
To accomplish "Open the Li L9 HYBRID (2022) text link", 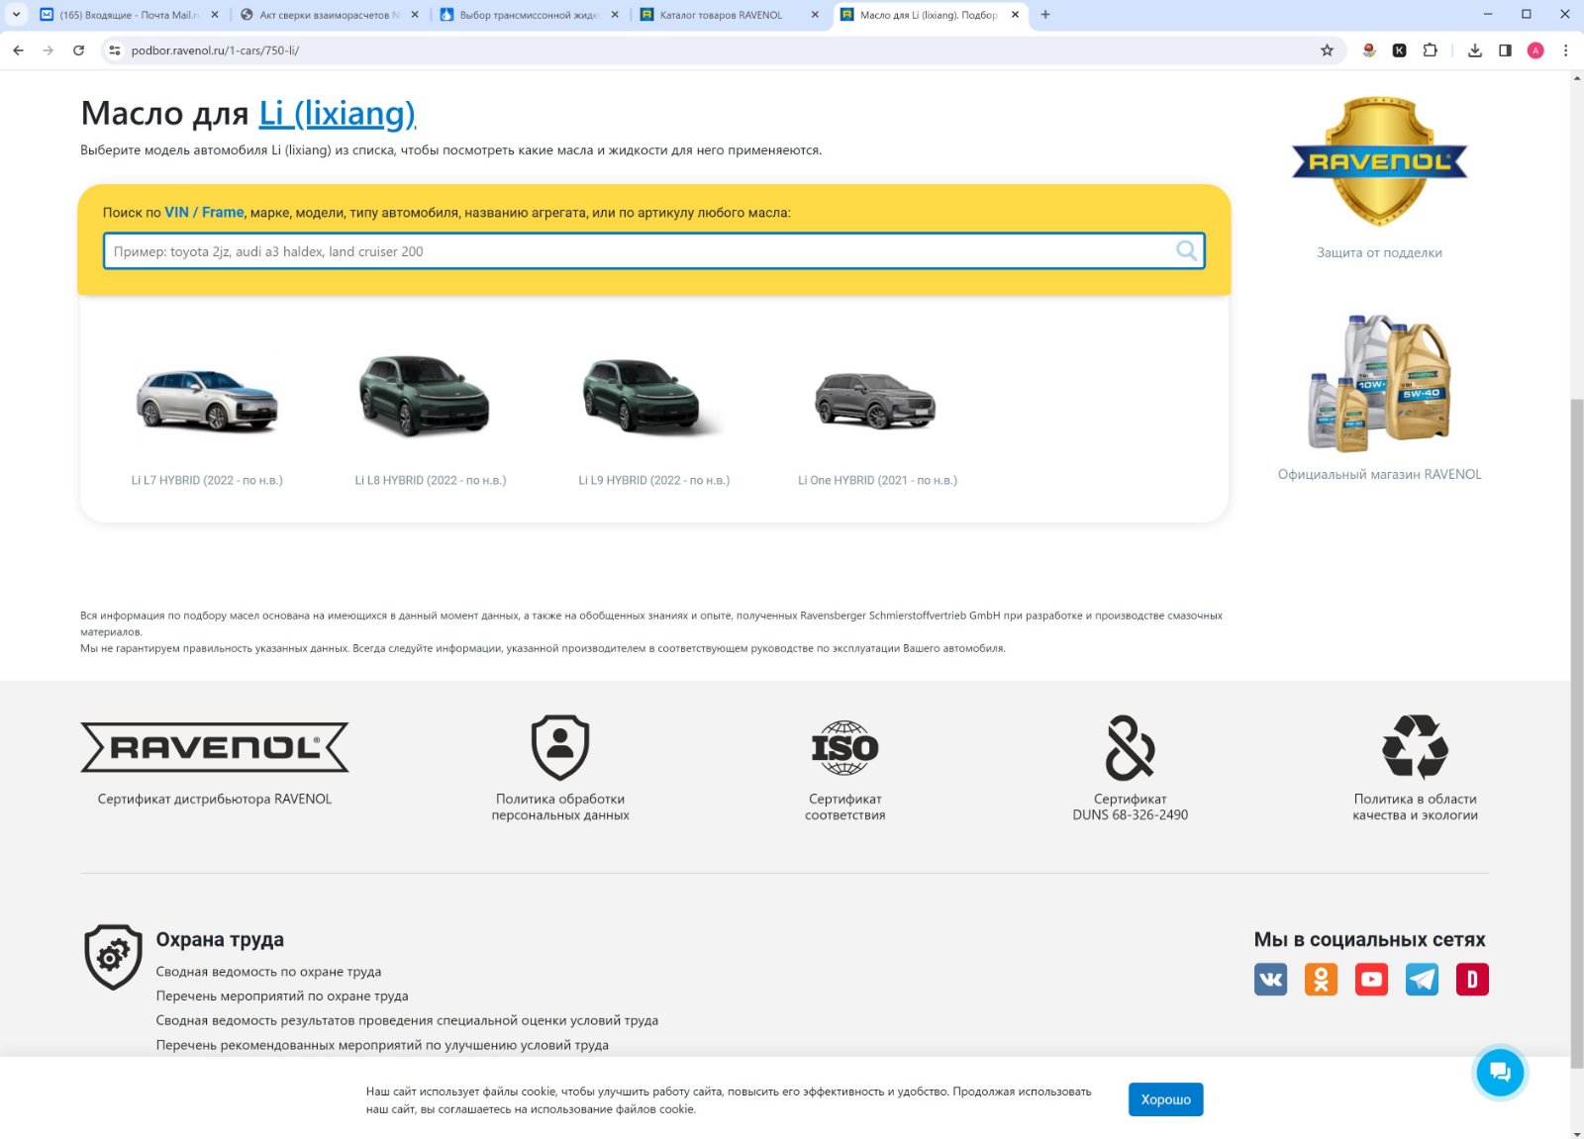I will pyautogui.click(x=654, y=480).
